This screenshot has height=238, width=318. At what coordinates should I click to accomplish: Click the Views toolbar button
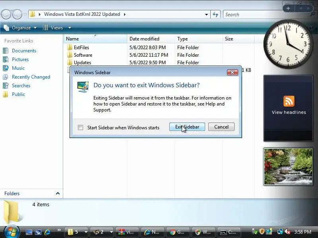click(53, 28)
